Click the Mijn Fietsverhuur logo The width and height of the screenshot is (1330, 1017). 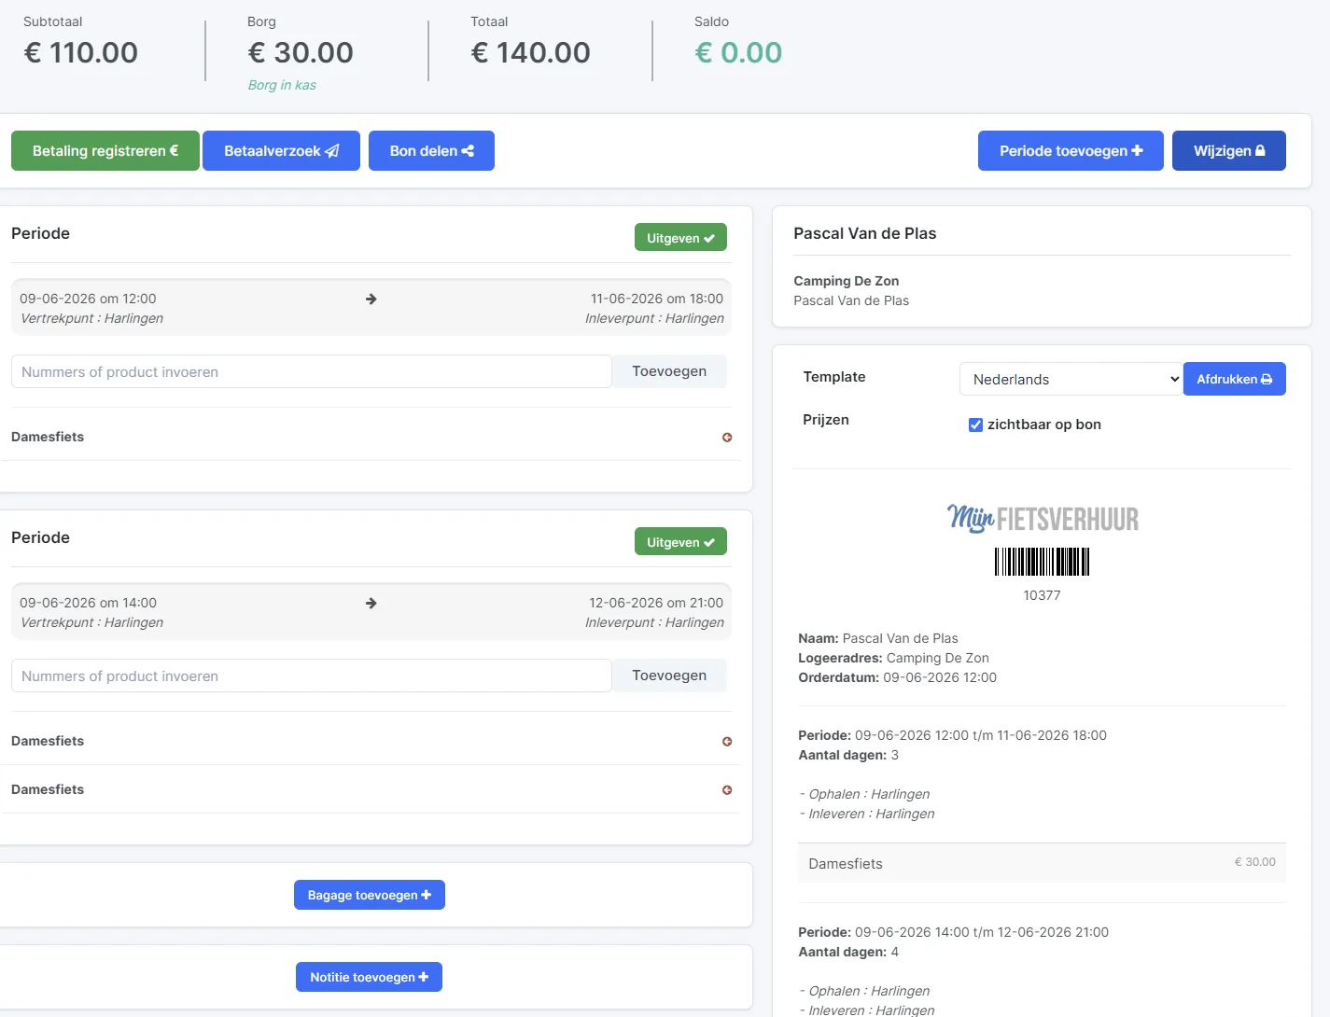pyautogui.click(x=1043, y=518)
